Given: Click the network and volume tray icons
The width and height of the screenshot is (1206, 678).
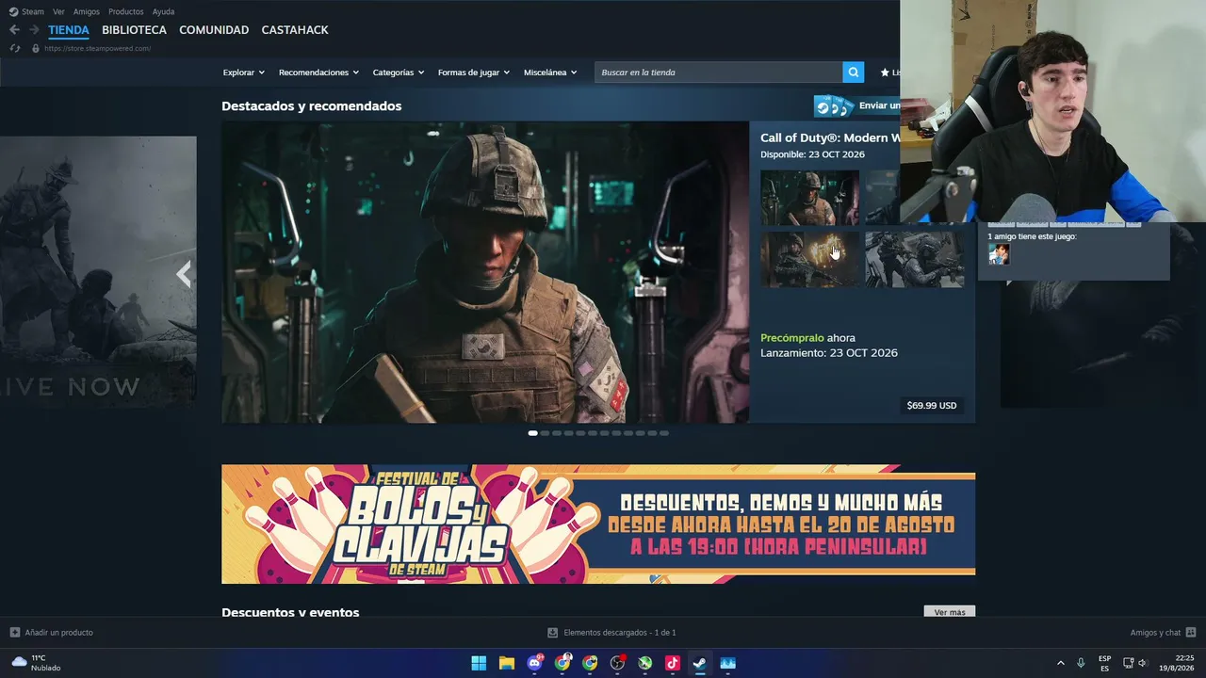Looking at the screenshot, I should [1135, 663].
